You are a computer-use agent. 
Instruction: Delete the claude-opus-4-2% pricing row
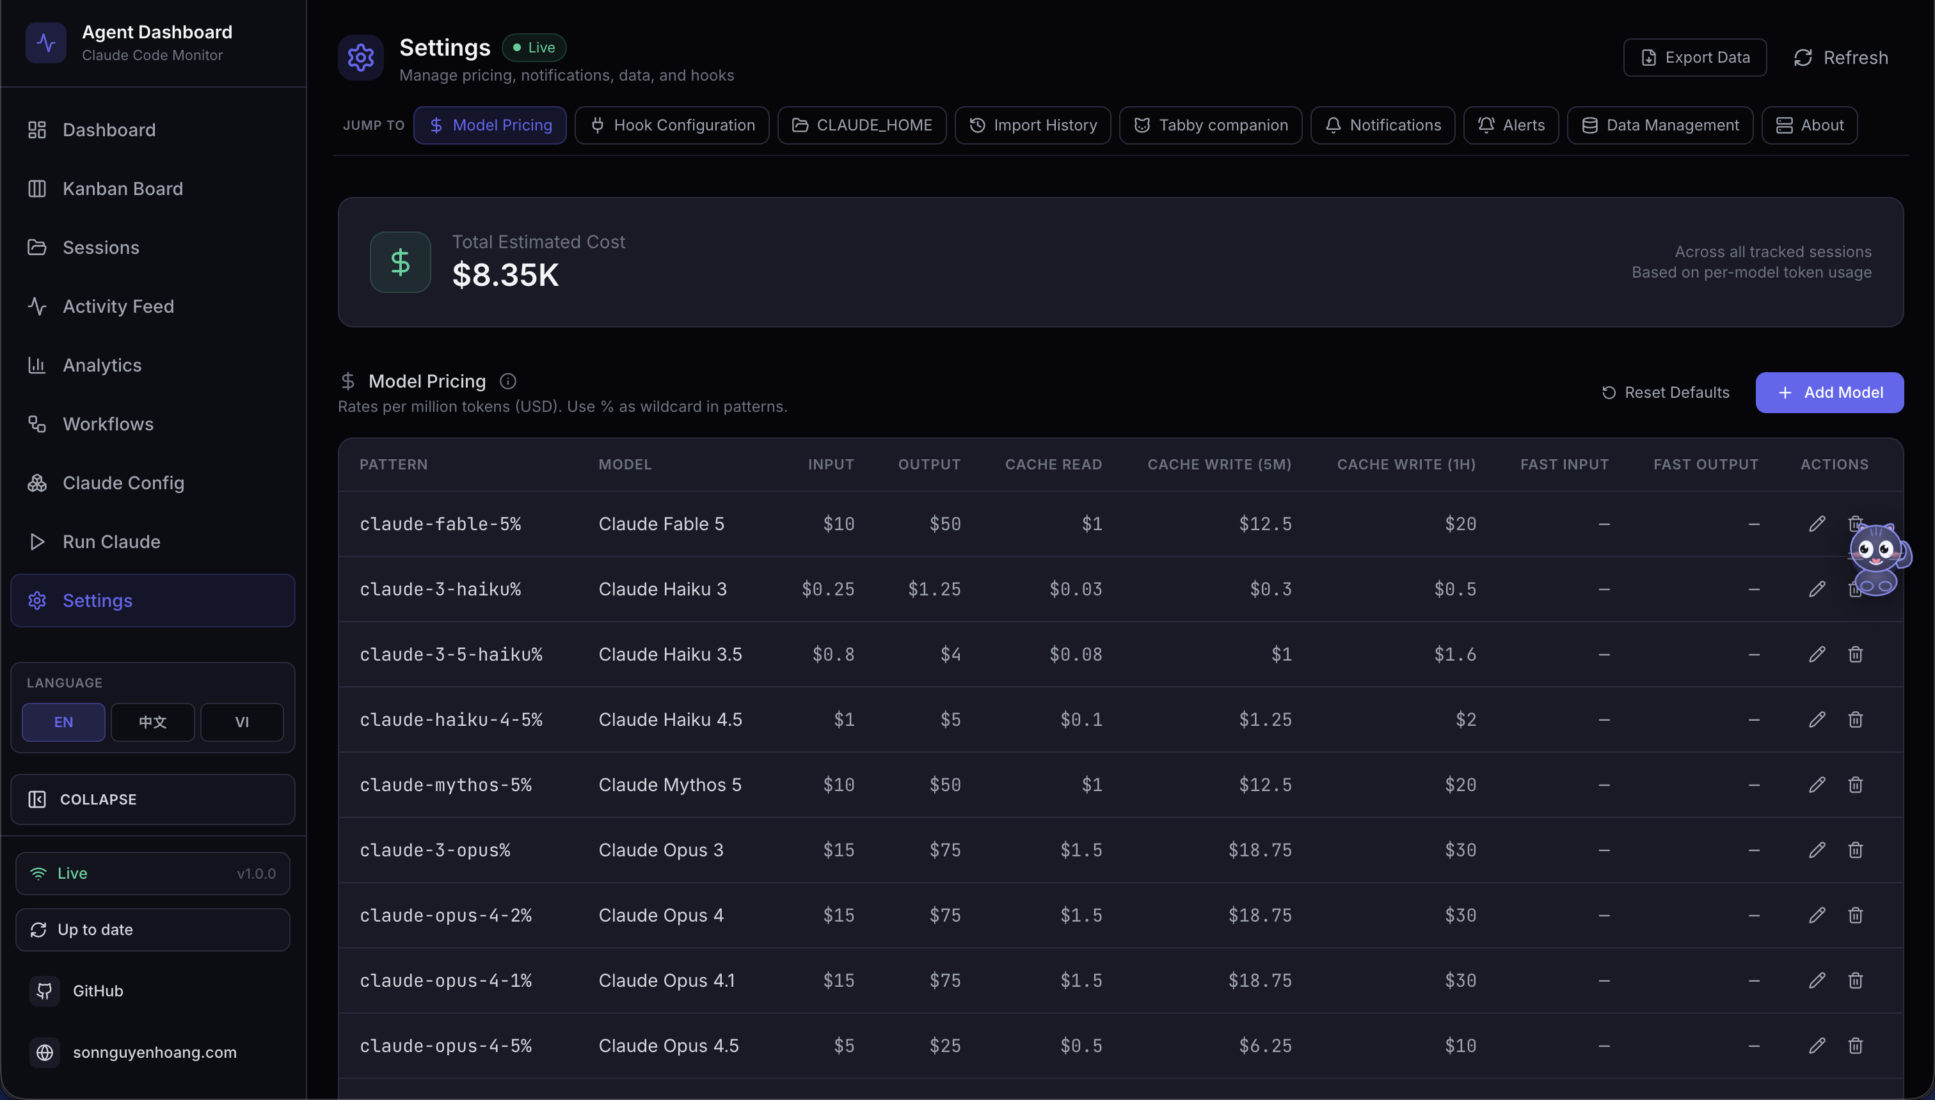coord(1856,916)
